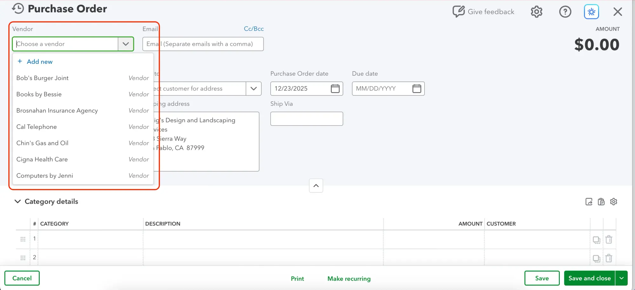Screen dimensions: 635x290
Task: Paste into table via the clipboard icon
Action: click(x=601, y=202)
